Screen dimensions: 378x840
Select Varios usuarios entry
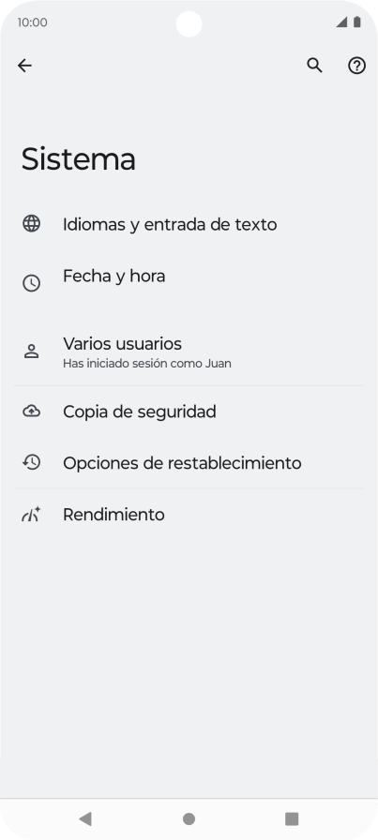point(189,352)
